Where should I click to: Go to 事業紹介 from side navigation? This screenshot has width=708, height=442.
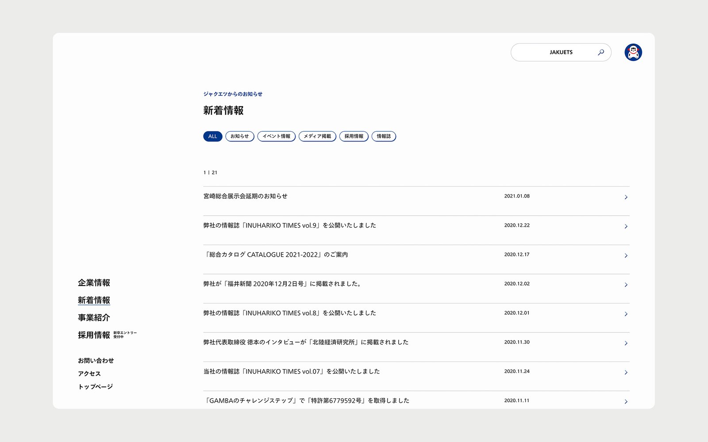coord(94,318)
